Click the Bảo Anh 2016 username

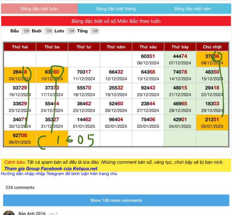click(32, 213)
